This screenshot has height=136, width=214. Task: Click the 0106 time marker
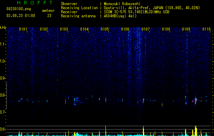click(125, 29)
